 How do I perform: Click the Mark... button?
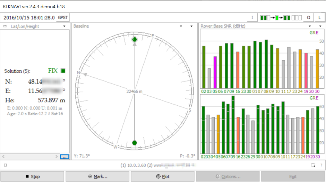pyautogui.click(x=98, y=176)
